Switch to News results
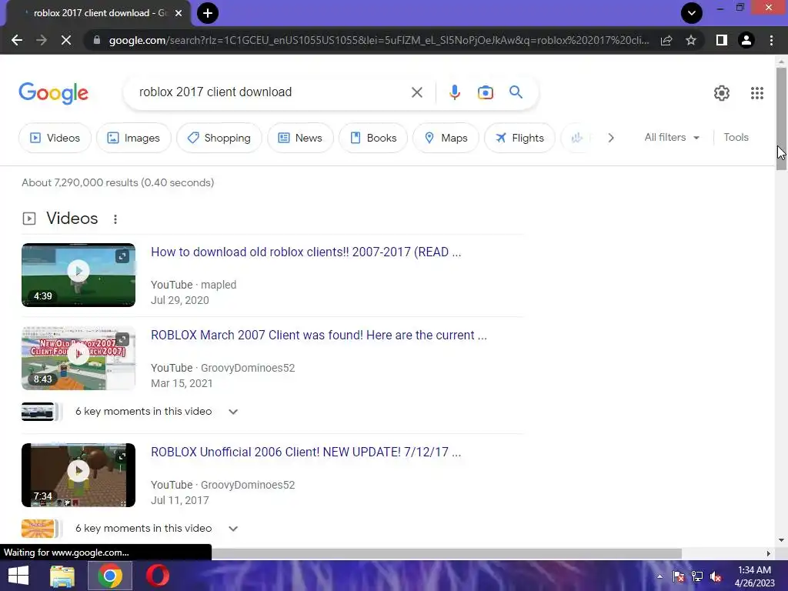Screen dimensions: 788x591 (301, 138)
